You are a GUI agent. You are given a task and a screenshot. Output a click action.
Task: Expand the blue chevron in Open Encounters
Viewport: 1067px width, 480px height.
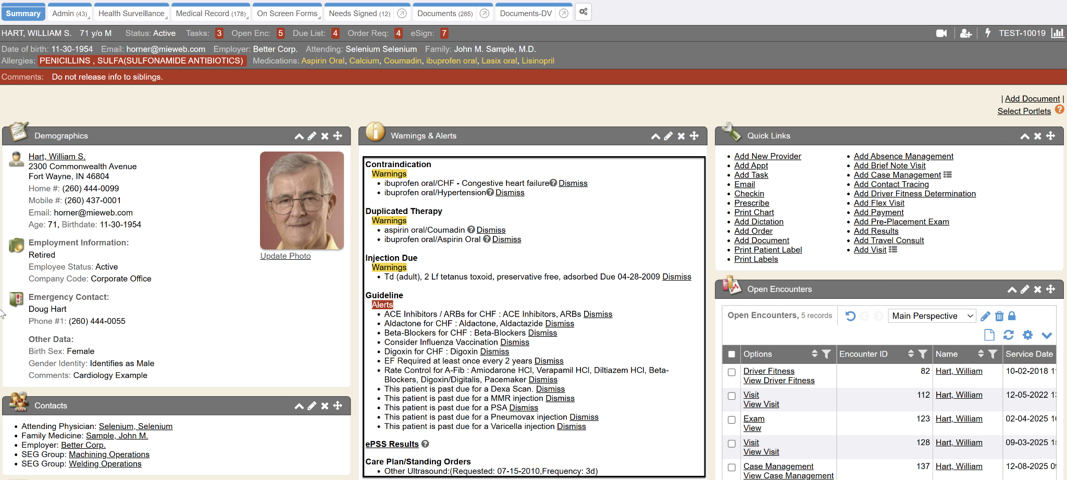pyautogui.click(x=1047, y=335)
